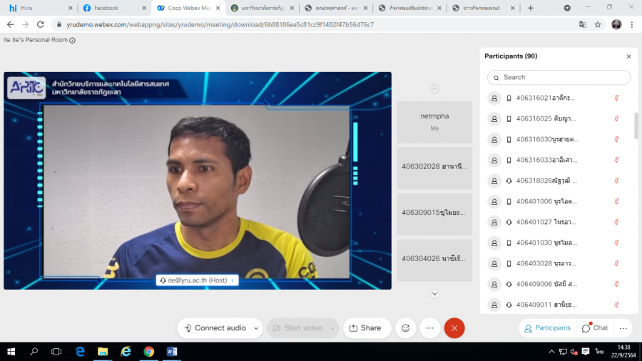Open Microsoft Word from the taskbar

coord(171,352)
